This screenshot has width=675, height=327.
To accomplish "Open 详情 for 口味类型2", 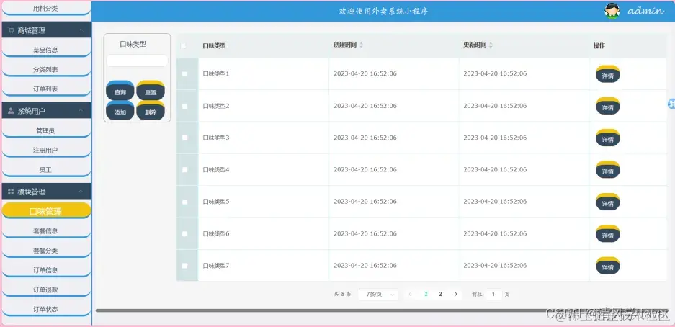I will click(x=608, y=106).
